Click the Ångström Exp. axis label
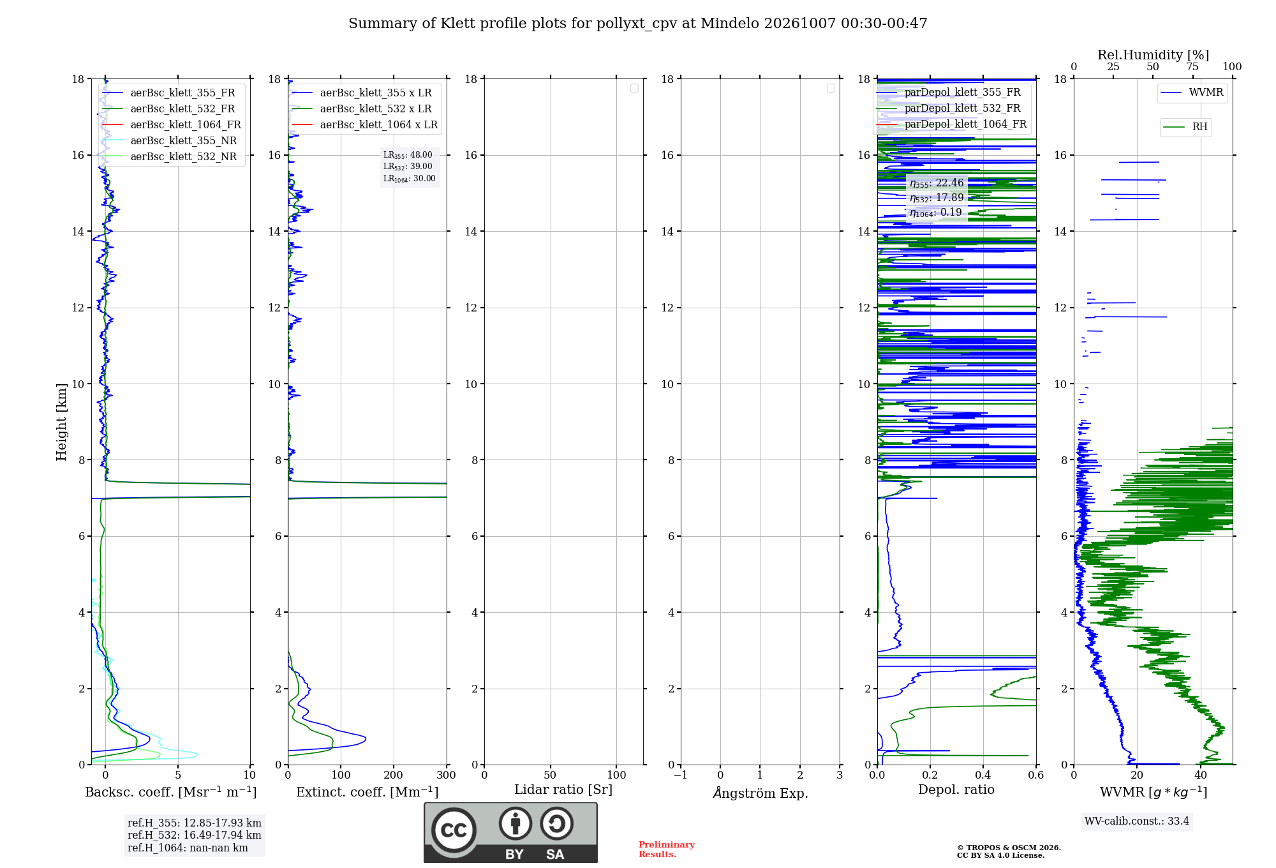This screenshot has width=1276, height=868. tap(760, 793)
